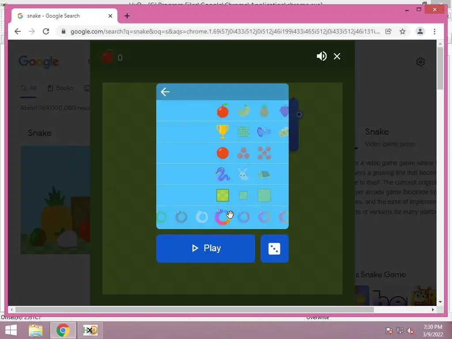Select the apple fruit option
The width and height of the screenshot is (452, 339).
click(222, 111)
